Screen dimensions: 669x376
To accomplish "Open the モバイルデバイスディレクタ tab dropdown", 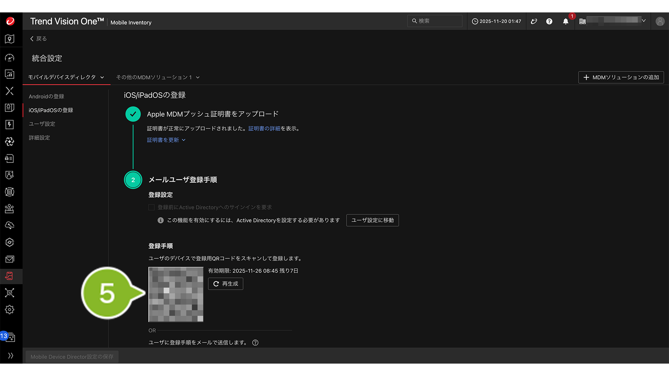I will (66, 77).
